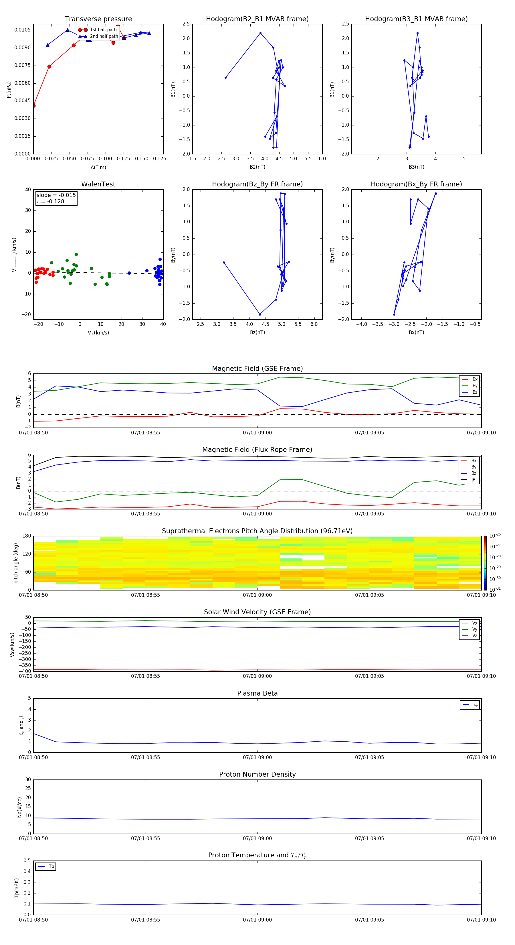Click the "Plasma Beta" plot title
The image size is (515, 945).
pyautogui.click(x=257, y=694)
